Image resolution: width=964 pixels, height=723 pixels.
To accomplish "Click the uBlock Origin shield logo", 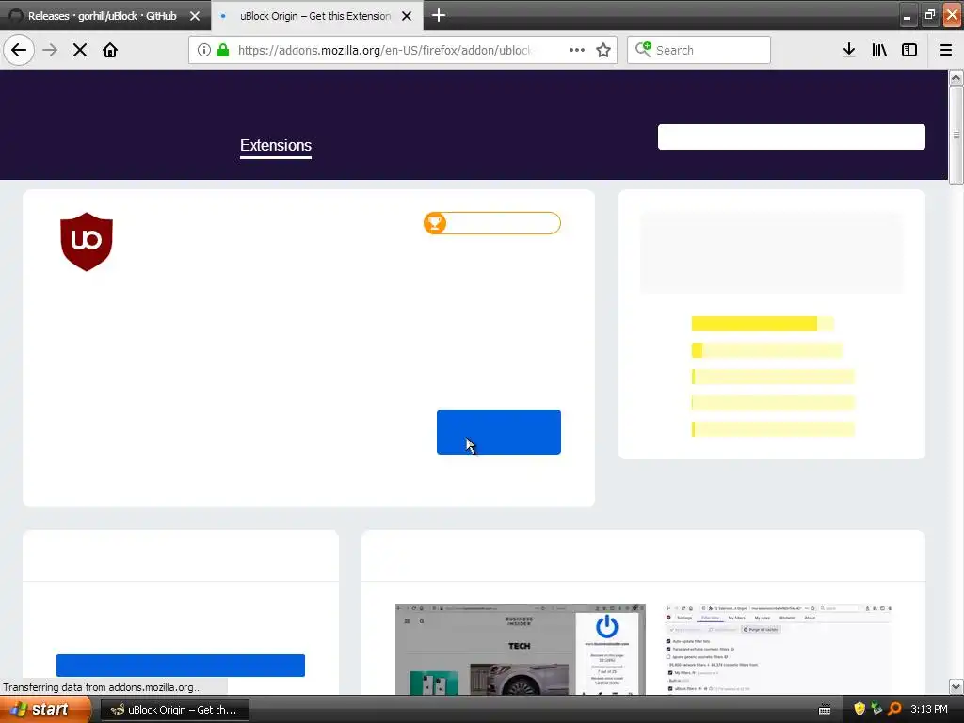I will pos(87,242).
